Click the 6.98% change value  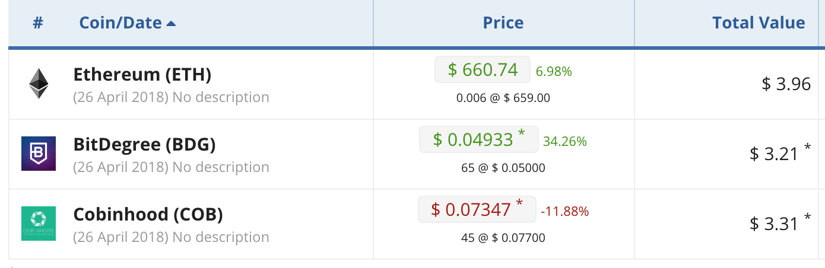(x=554, y=72)
